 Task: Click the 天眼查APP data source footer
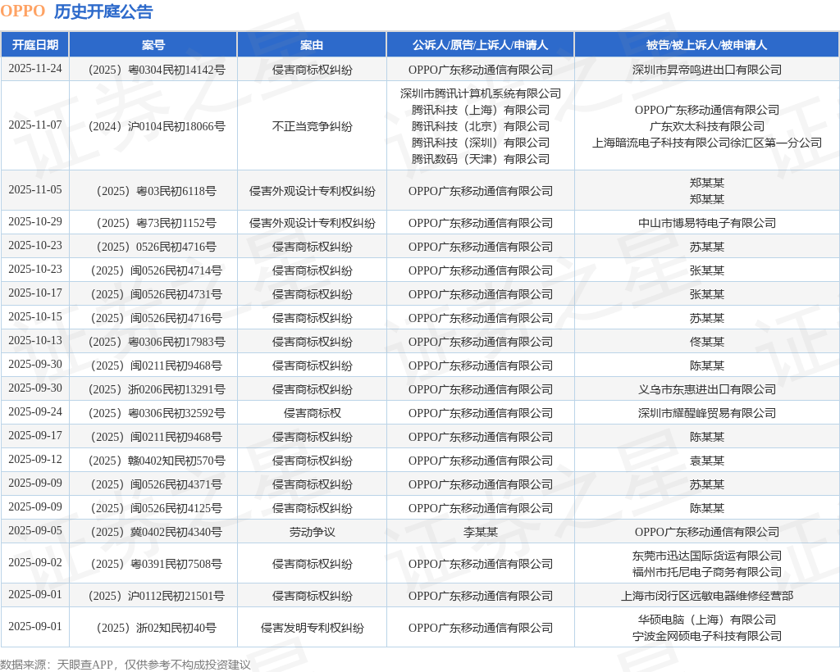89,665
